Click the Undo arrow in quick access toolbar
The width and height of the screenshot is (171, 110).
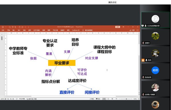point(6,27)
